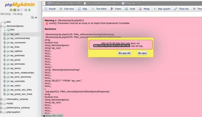Expand the performance_schema database node

pyautogui.click(x=1, y=108)
